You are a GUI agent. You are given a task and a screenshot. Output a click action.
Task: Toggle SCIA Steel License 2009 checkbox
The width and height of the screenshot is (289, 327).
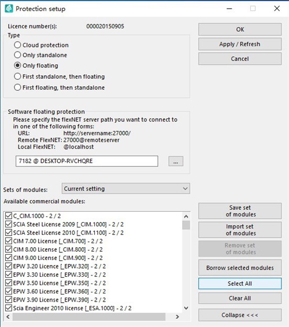pos(9,224)
